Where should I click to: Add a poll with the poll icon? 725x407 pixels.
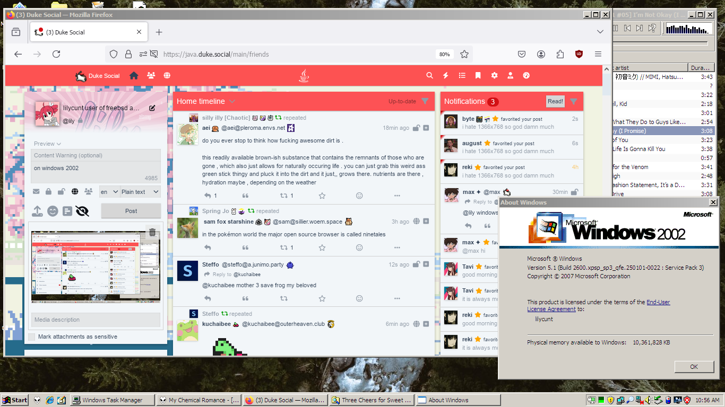(67, 211)
